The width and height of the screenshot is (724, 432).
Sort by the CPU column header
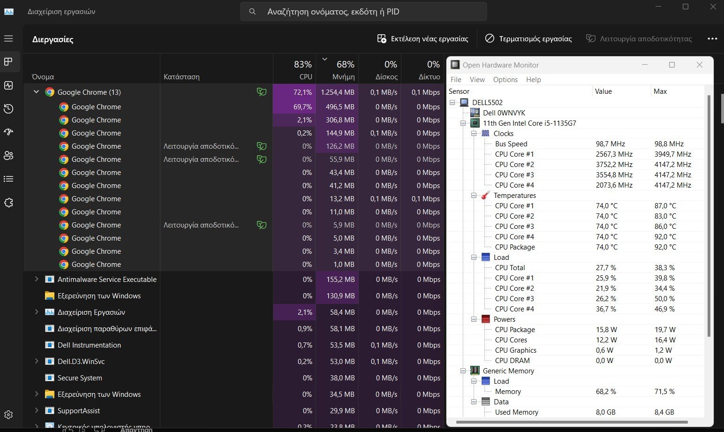294,69
